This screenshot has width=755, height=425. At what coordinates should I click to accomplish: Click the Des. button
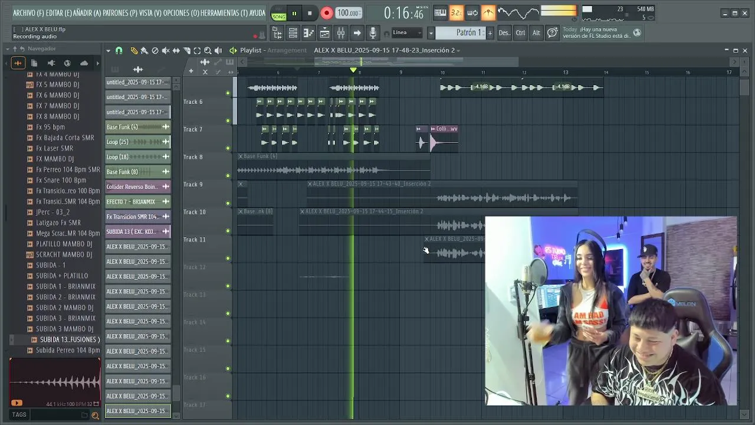point(504,33)
